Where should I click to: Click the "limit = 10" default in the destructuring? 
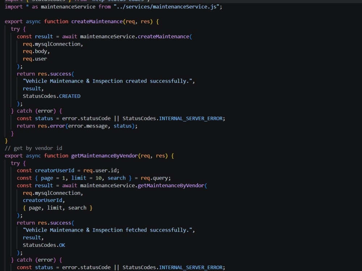(x=87, y=178)
